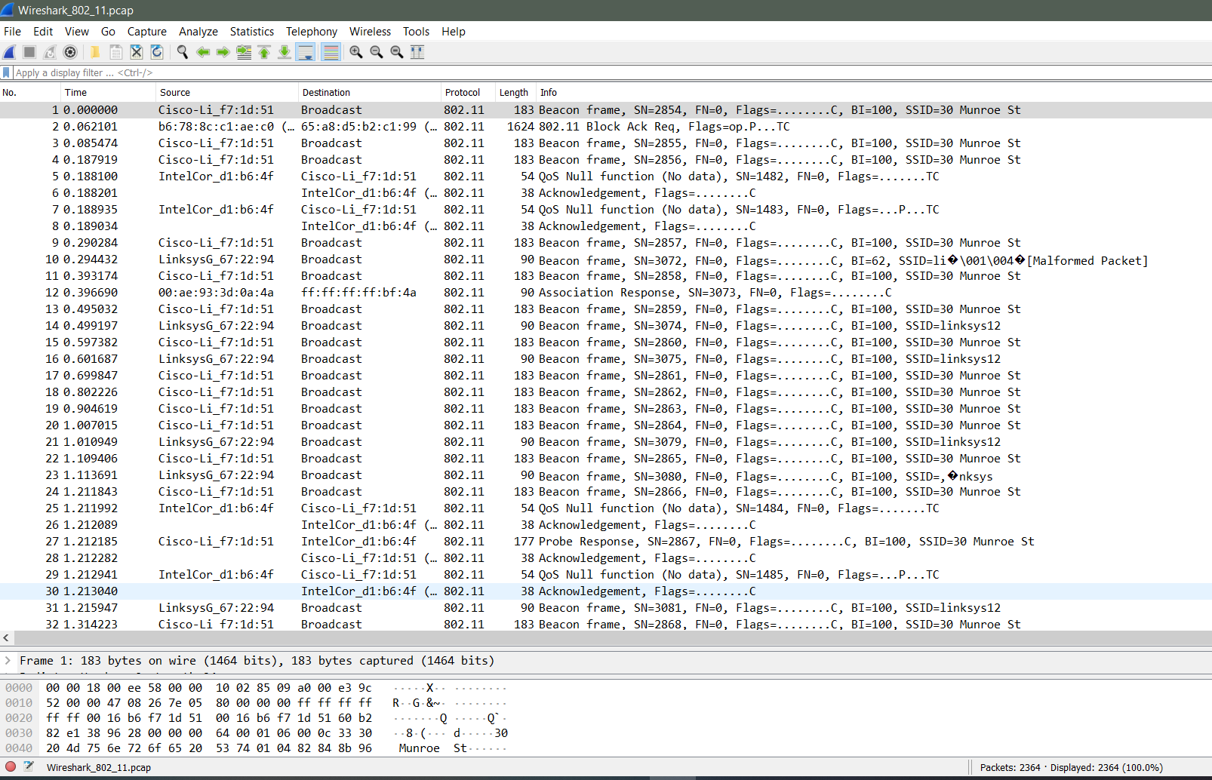Sort packets by the Length column header
1212x780 pixels.
(515, 93)
